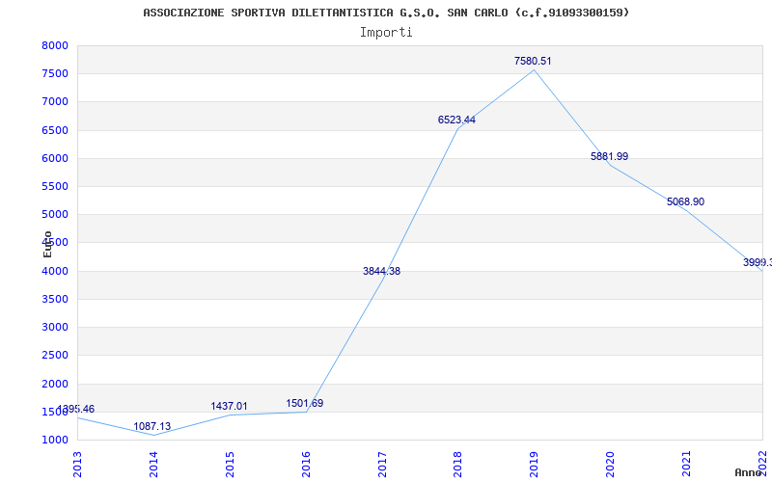The image size is (772, 482).
Task: Select data label 1087.13
Action: (152, 426)
